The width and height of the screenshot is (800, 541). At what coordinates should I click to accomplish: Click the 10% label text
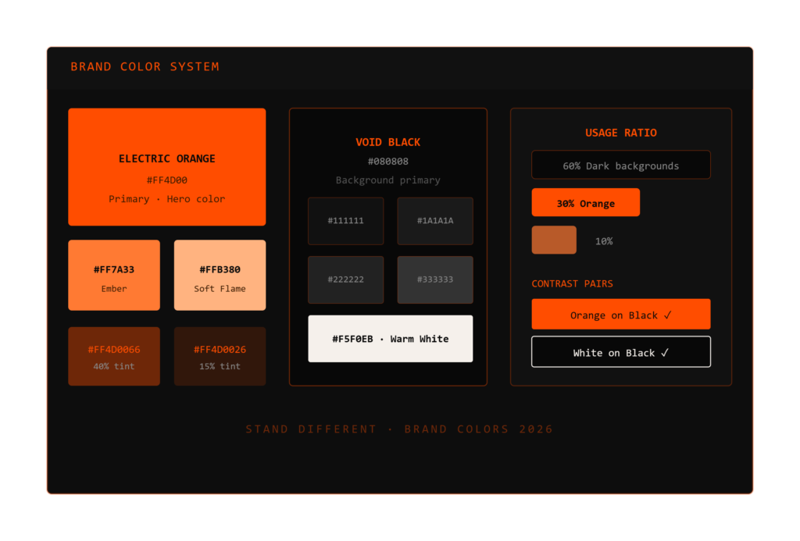tap(604, 241)
